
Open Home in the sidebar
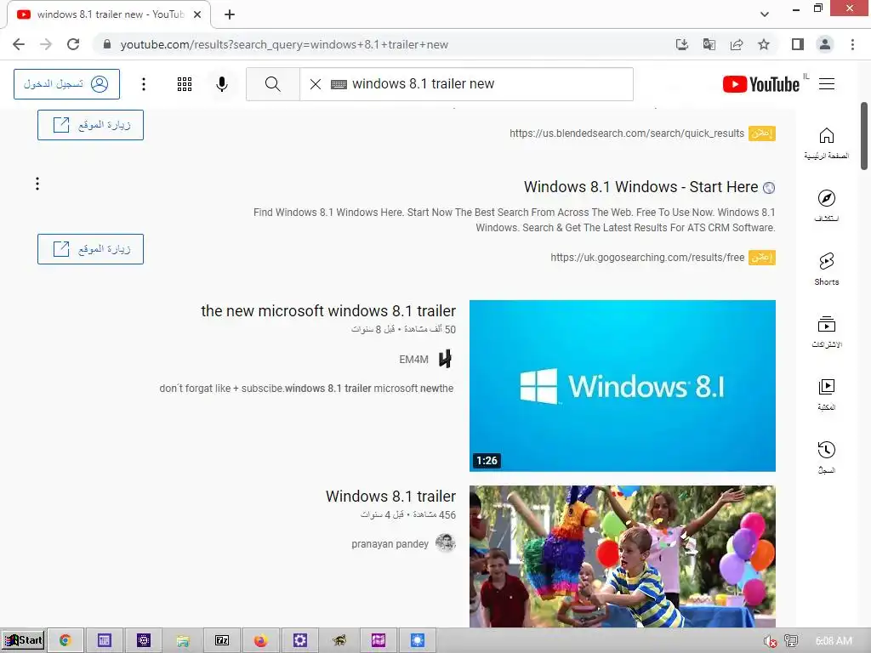[827, 143]
